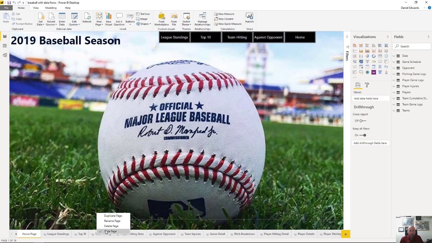Click the Add drillthrough fields here well

tap(371, 143)
